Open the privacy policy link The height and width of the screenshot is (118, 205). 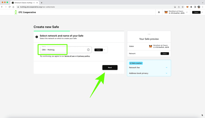[x=84, y=56]
